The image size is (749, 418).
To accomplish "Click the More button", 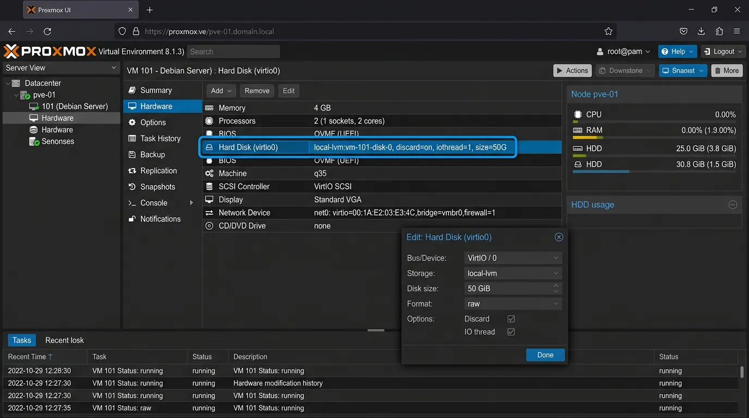I will pyautogui.click(x=726, y=71).
